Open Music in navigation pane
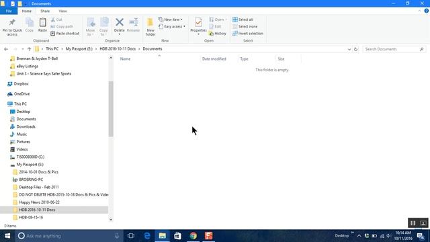 tap(21, 134)
